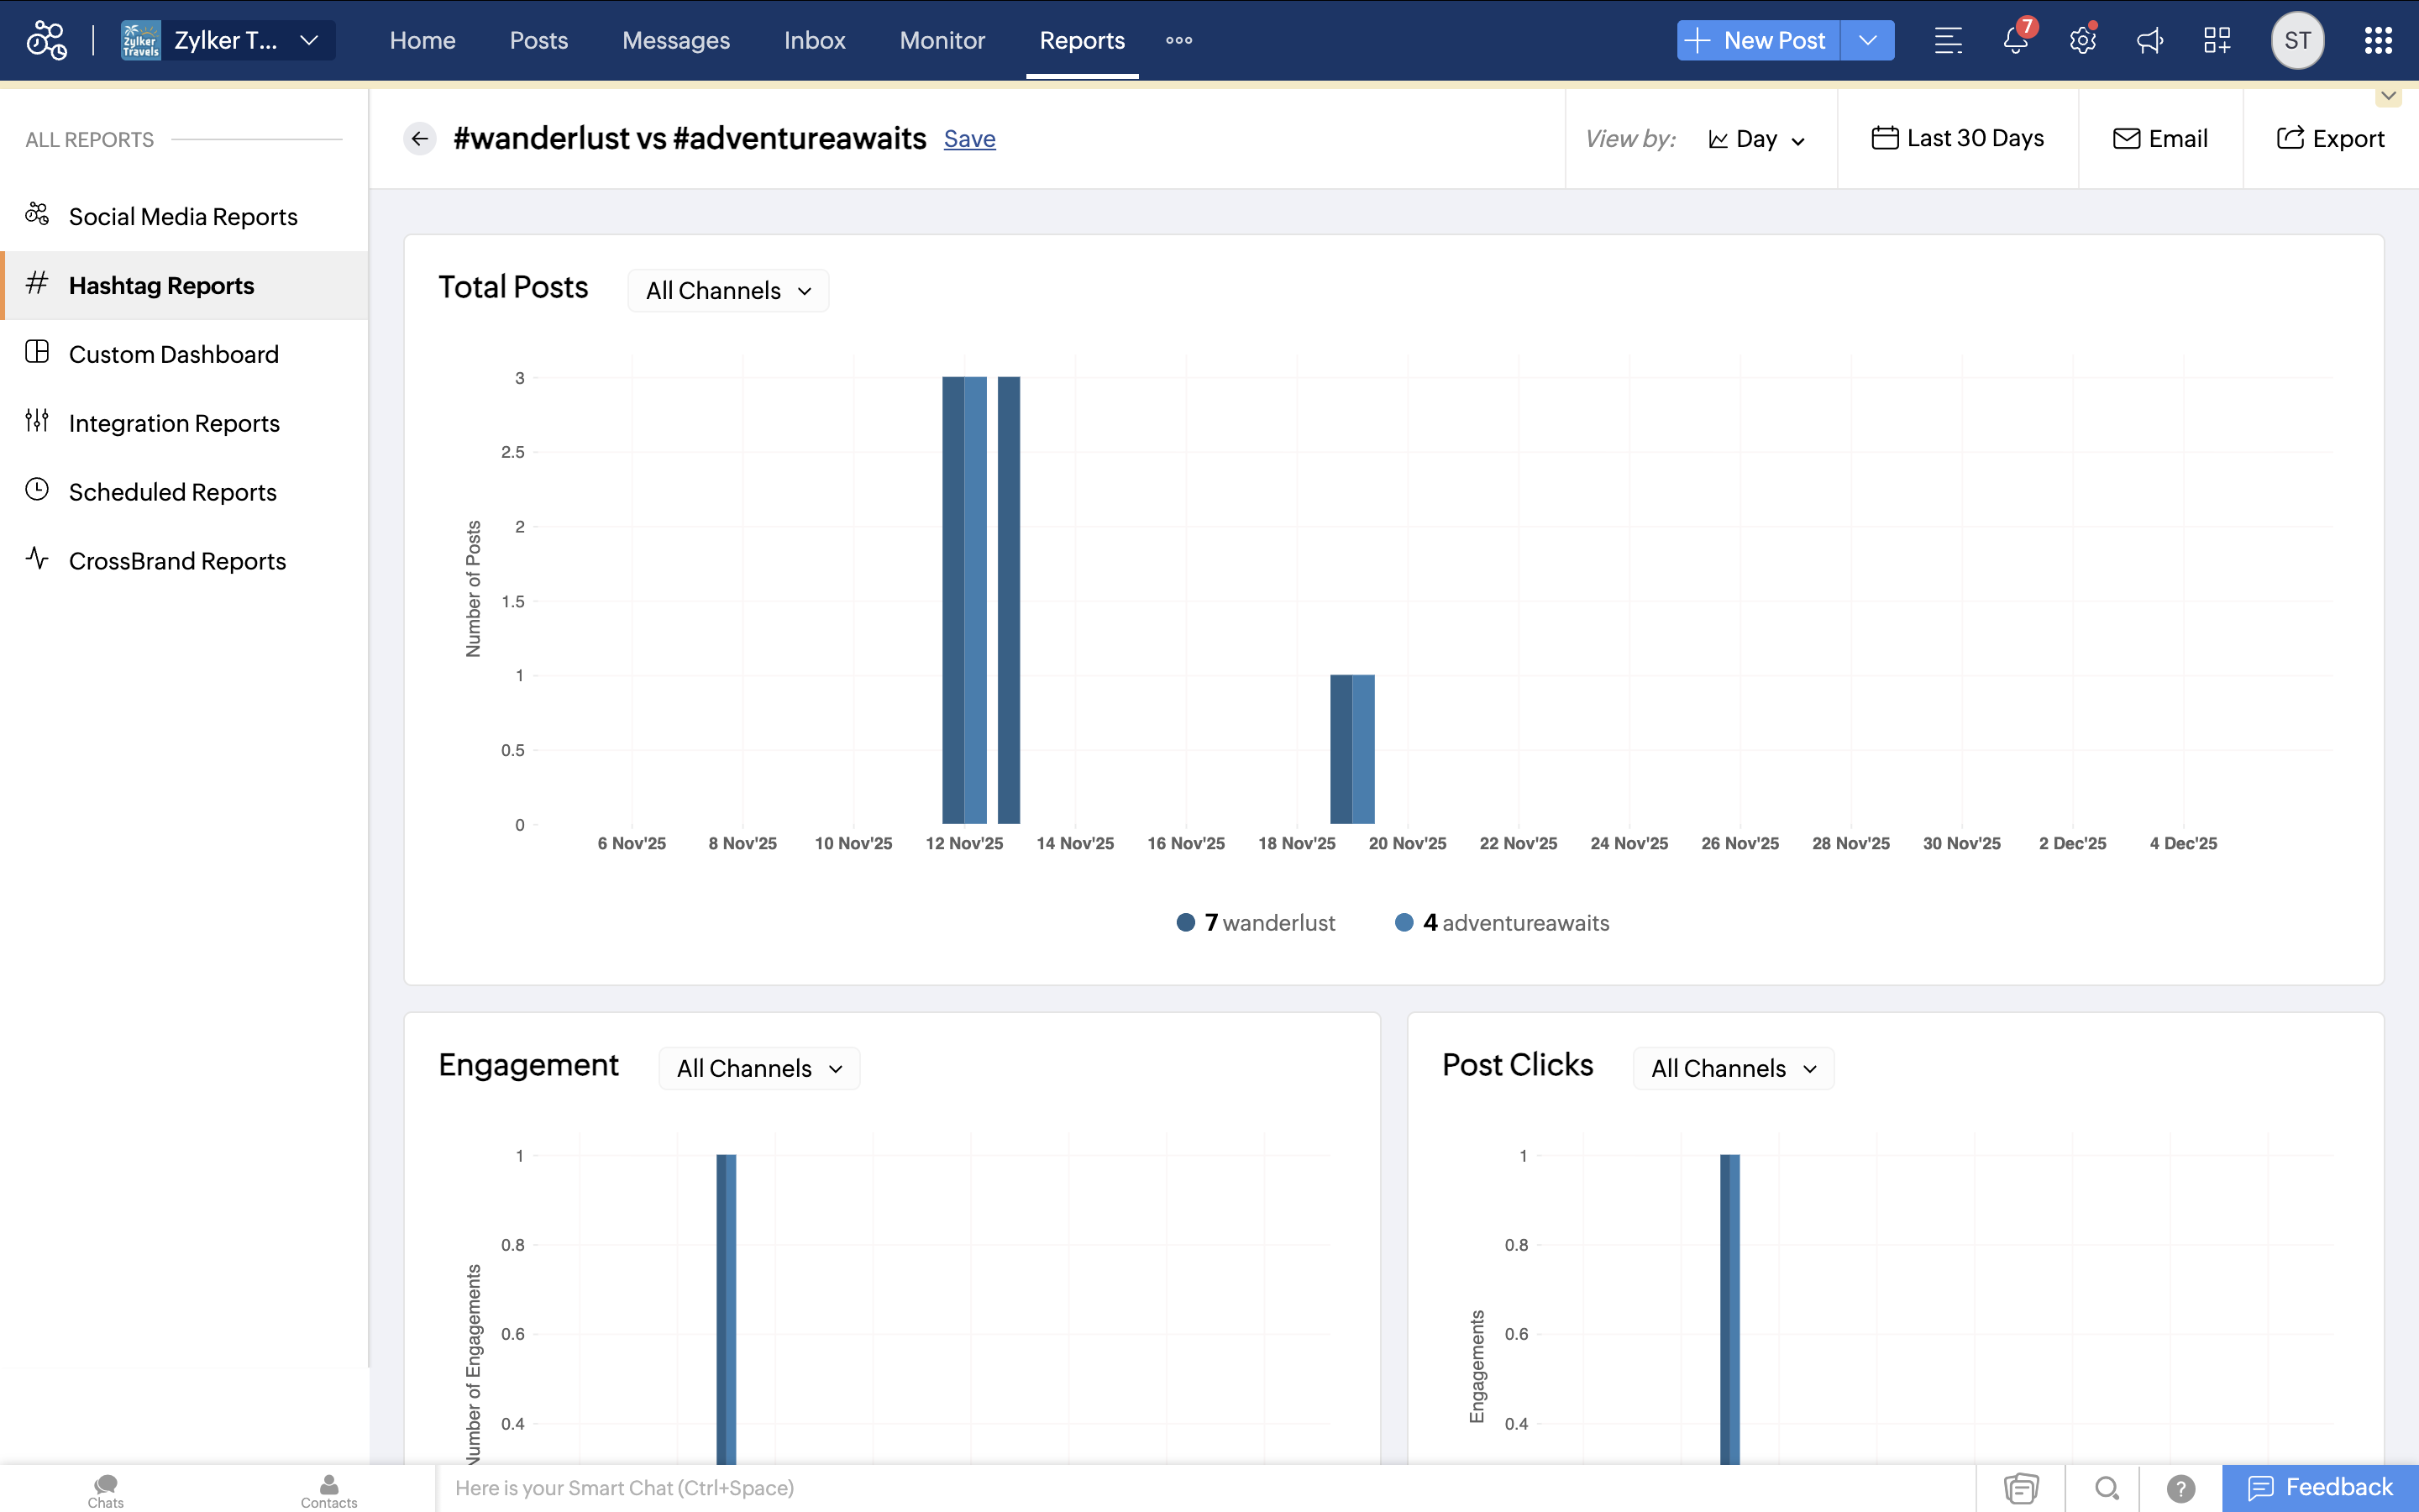This screenshot has width=2419, height=1512.
Task: Open the settings gear icon
Action: click(2082, 40)
